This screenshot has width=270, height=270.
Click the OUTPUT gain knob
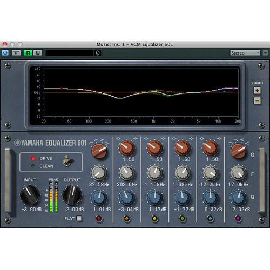72,195
